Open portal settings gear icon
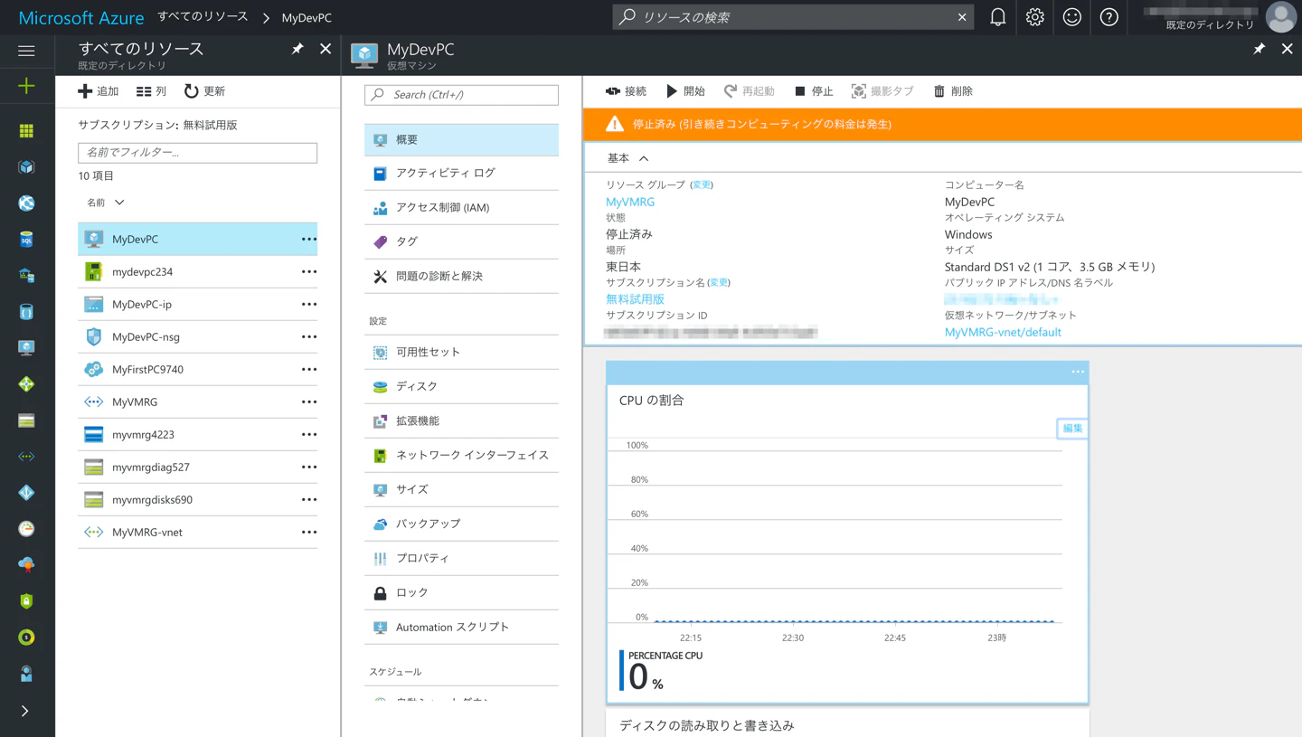 pyautogui.click(x=1034, y=17)
